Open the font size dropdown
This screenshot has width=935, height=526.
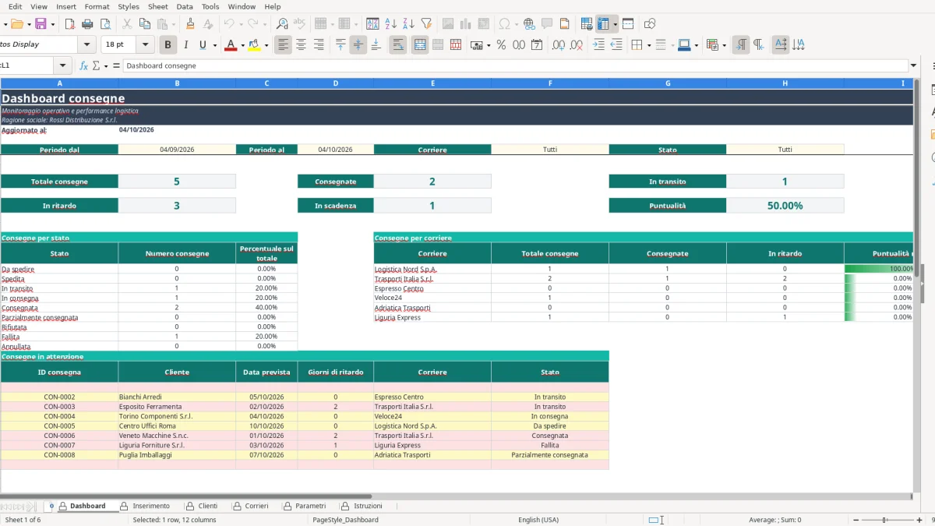pyautogui.click(x=145, y=45)
